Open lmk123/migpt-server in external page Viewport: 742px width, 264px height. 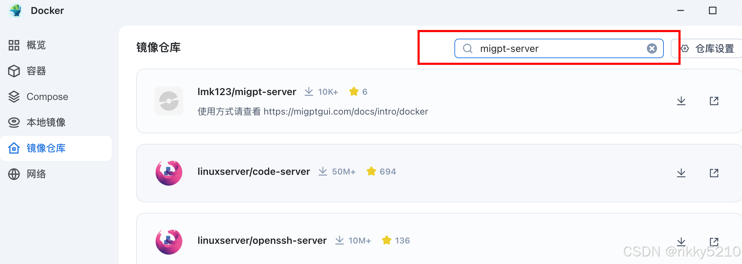pos(714,101)
